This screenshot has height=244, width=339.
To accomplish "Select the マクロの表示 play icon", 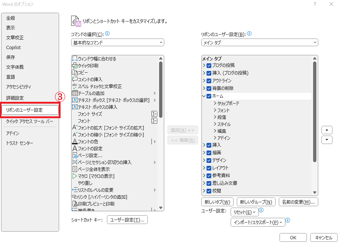I will tap(74, 176).
